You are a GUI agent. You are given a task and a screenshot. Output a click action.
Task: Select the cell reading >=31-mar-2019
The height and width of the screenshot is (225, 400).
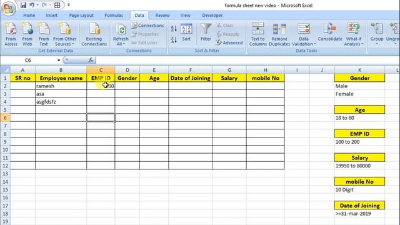coord(360,214)
